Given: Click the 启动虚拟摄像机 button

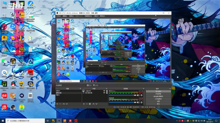Looking at the screenshot, I should click(x=158, y=96).
